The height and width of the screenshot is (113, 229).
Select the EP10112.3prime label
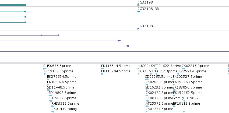[x=186, y=104]
